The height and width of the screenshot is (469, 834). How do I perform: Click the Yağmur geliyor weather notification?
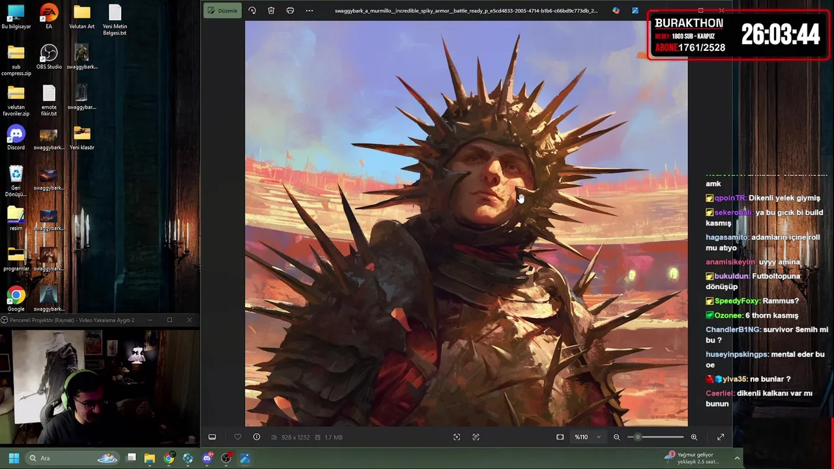pyautogui.click(x=693, y=458)
